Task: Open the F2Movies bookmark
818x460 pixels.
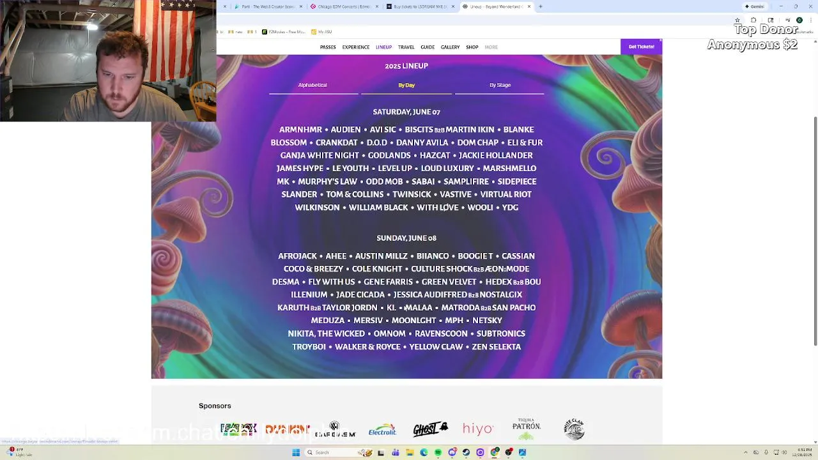Action: [284, 31]
